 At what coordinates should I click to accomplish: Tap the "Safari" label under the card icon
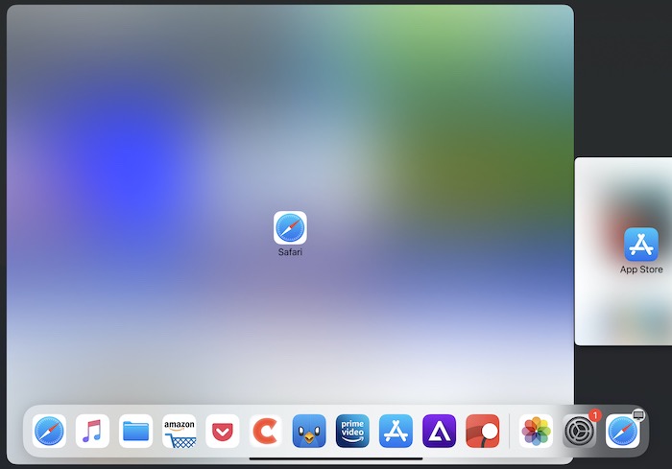tap(290, 252)
